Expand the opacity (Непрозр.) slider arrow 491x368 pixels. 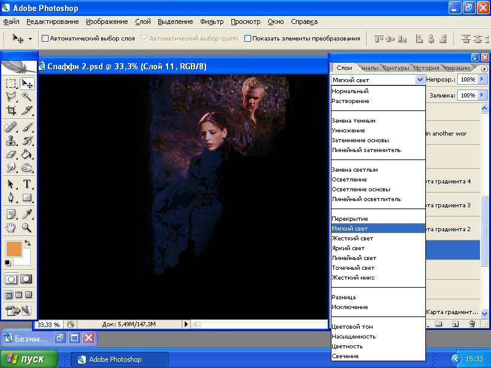[482, 80]
